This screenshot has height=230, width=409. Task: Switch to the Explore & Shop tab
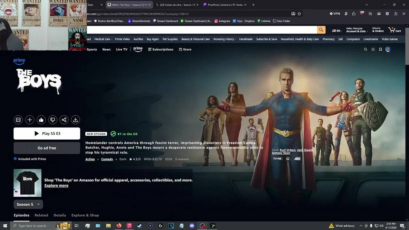tap(85, 215)
